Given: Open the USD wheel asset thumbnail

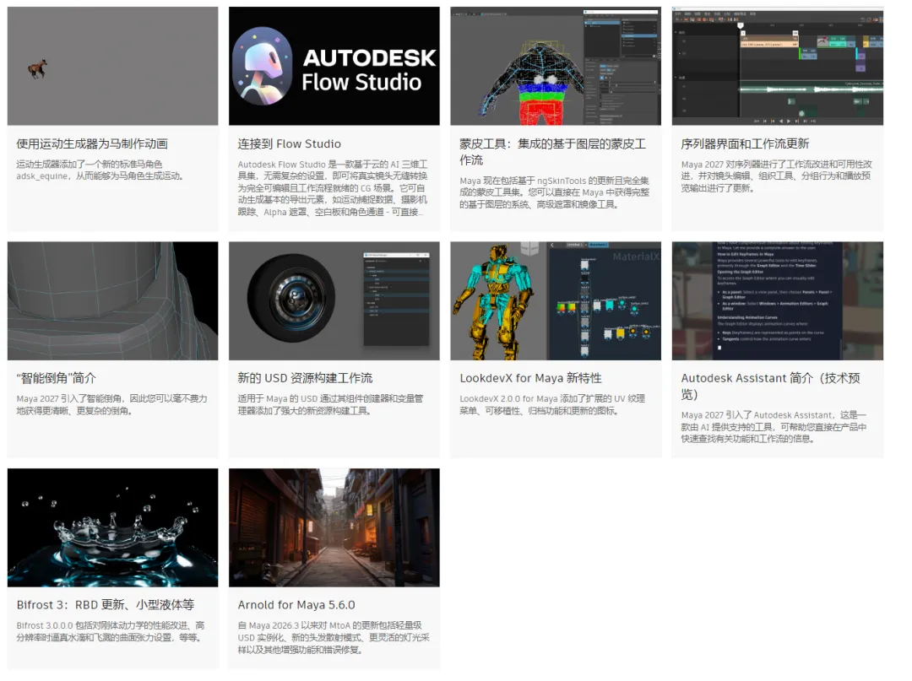Looking at the screenshot, I should coord(334,301).
